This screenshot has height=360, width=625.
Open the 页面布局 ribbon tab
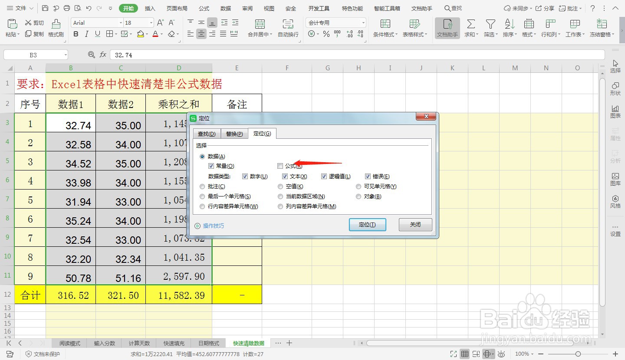pos(177,8)
